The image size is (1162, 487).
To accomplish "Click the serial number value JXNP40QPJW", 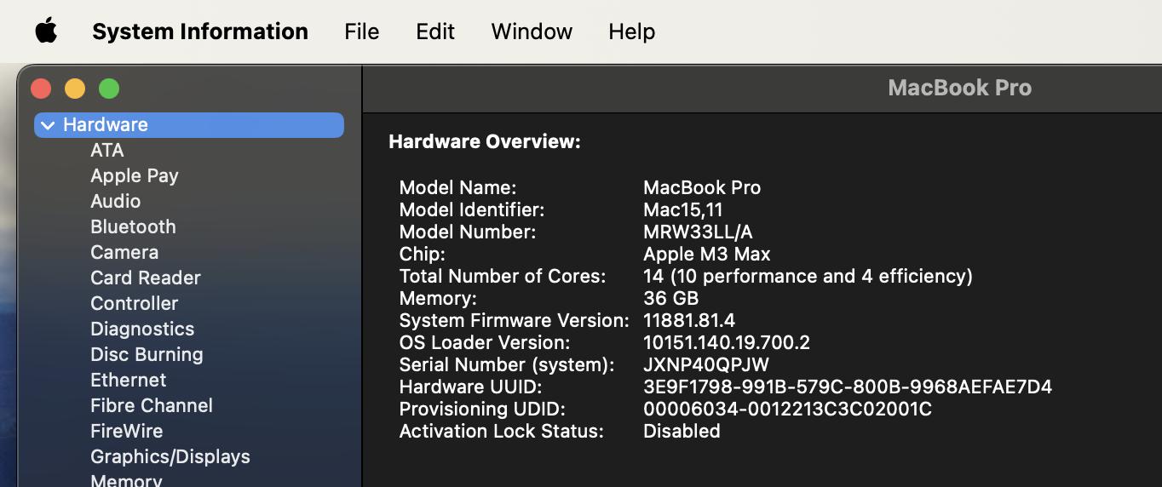I will click(705, 364).
